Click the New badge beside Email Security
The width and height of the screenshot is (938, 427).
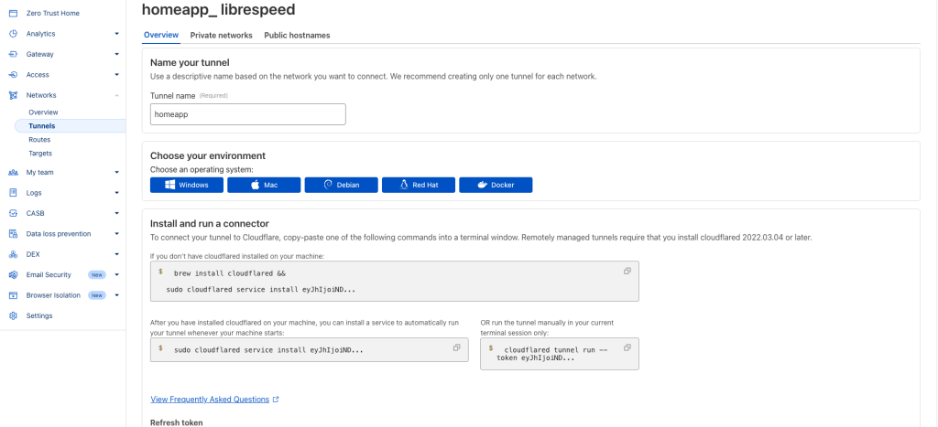[x=97, y=274]
